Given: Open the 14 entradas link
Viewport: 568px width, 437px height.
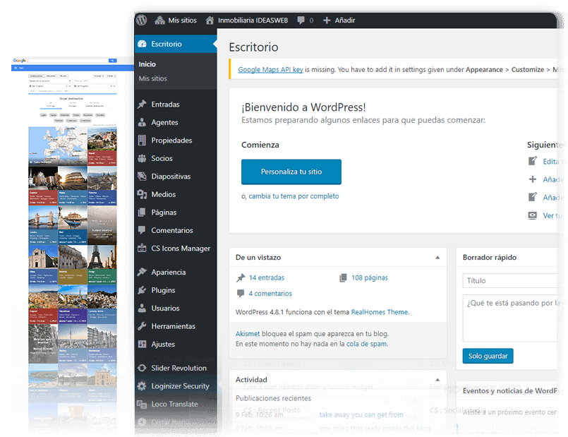Looking at the screenshot, I should 267,278.
